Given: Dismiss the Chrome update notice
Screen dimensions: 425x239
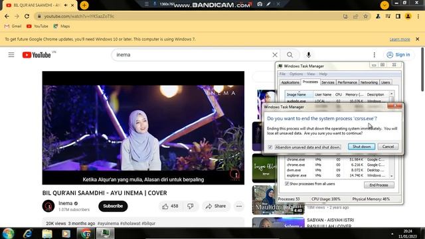Looking at the screenshot, I should click(418, 39).
